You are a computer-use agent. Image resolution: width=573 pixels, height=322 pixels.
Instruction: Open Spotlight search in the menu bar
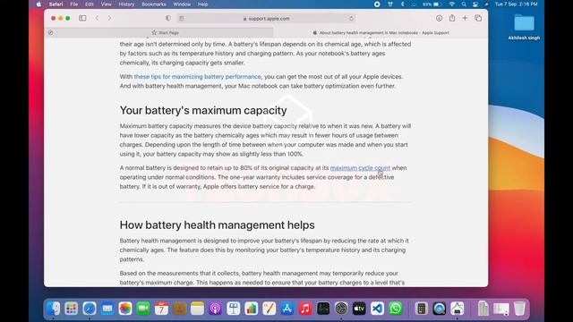(x=464, y=4)
